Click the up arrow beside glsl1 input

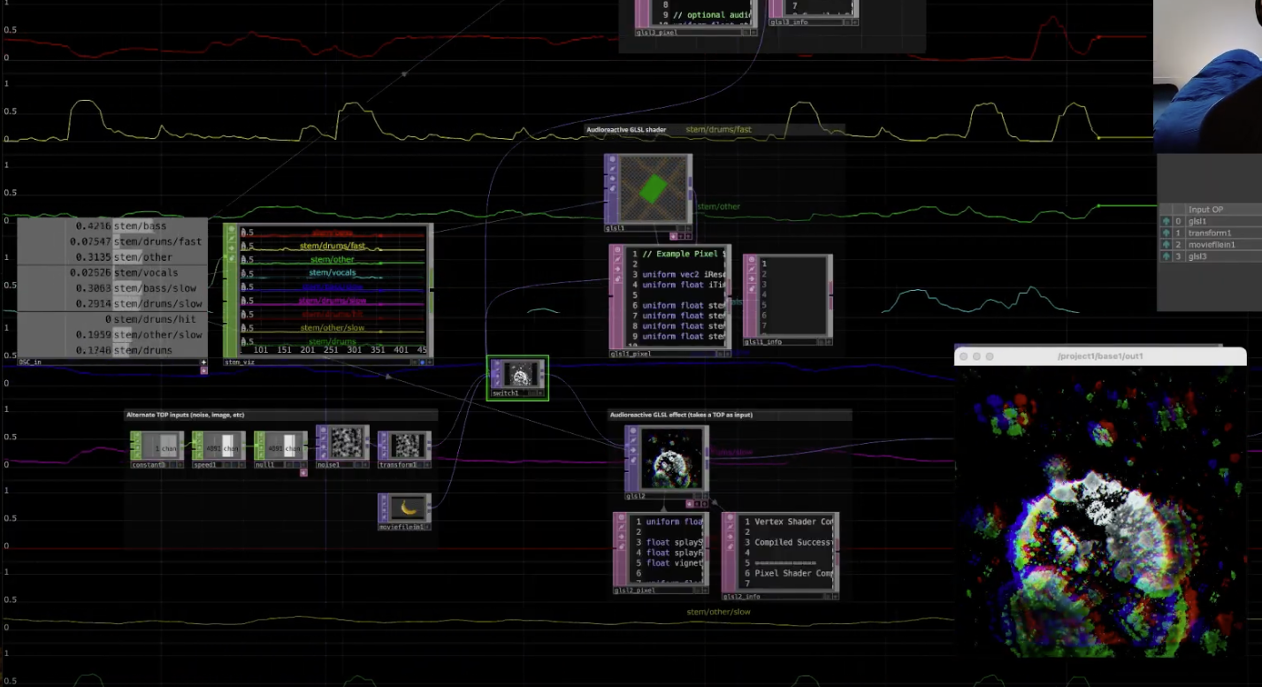pos(1166,221)
